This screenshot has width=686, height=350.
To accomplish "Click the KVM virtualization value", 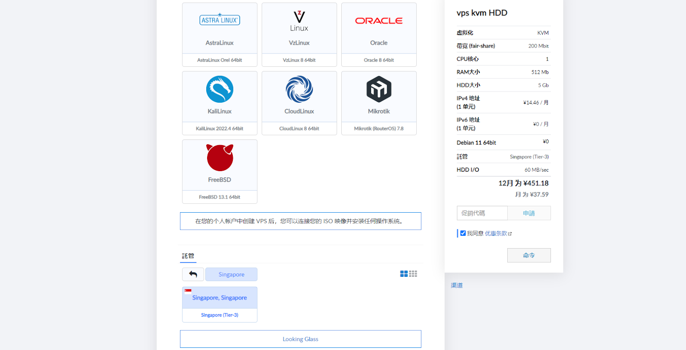I will (x=543, y=33).
